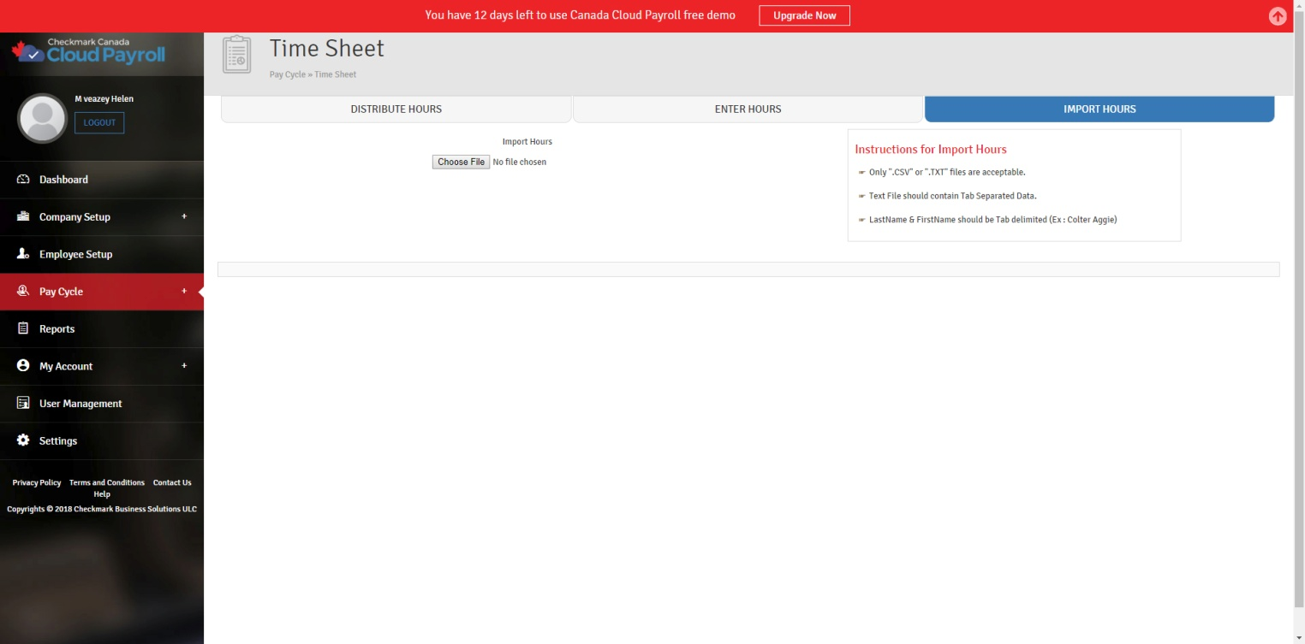Click the user profile avatar picture
The image size is (1305, 644).
click(x=42, y=118)
